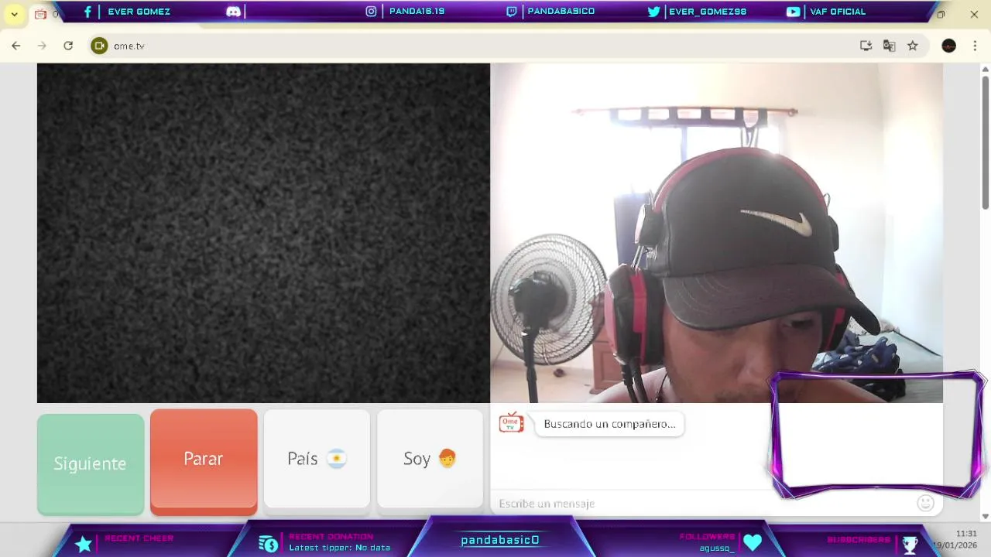Open the browser three-dot menu
The image size is (991, 557).
(975, 46)
